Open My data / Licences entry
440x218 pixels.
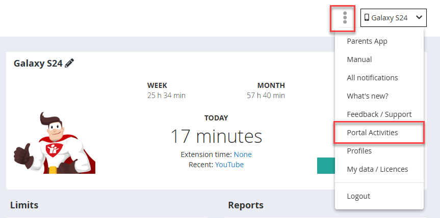(377, 169)
